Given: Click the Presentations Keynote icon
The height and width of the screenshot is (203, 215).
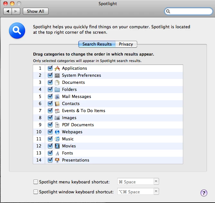Looking at the screenshot, I should [57, 160].
